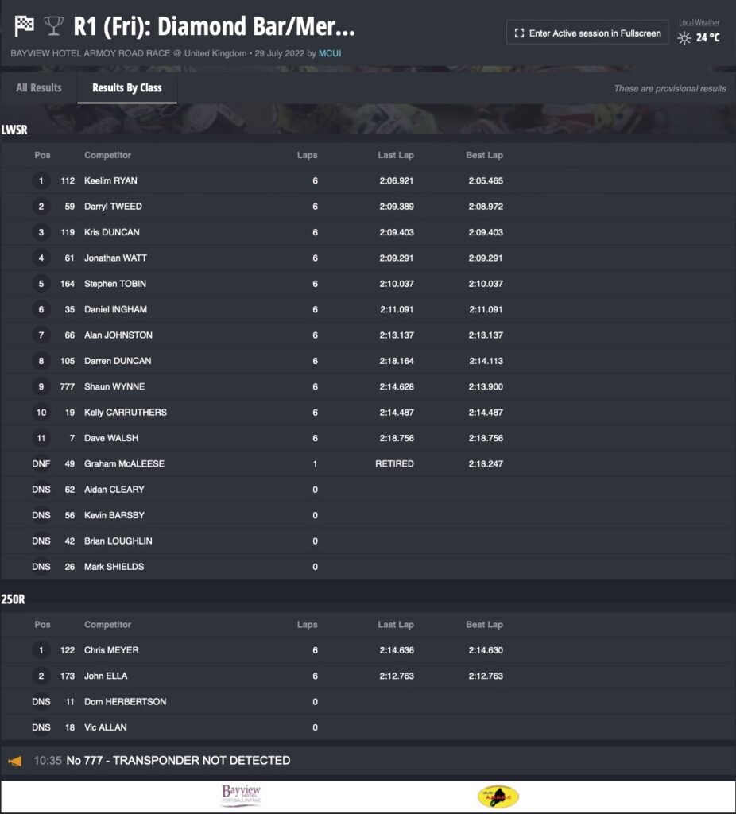The height and width of the screenshot is (814, 736).
Task: Click position 1 badge for Chris MEYER
Action: click(41, 650)
